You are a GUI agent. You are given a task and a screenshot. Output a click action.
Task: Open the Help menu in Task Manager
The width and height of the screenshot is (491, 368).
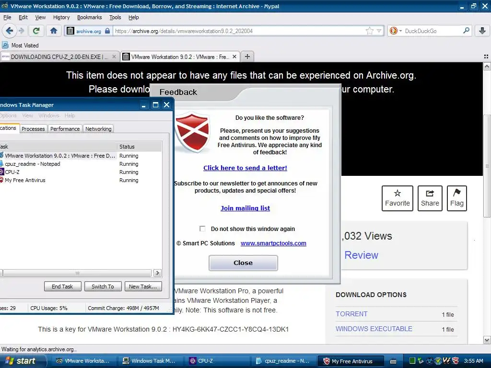[70, 115]
